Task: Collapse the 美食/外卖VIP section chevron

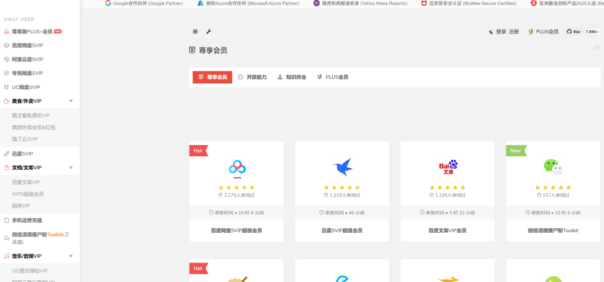Action: click(x=71, y=101)
